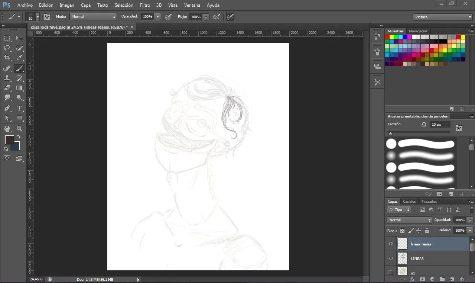Select the Smudge tool
Viewport: 475px width, 283px height.
click(x=7, y=98)
